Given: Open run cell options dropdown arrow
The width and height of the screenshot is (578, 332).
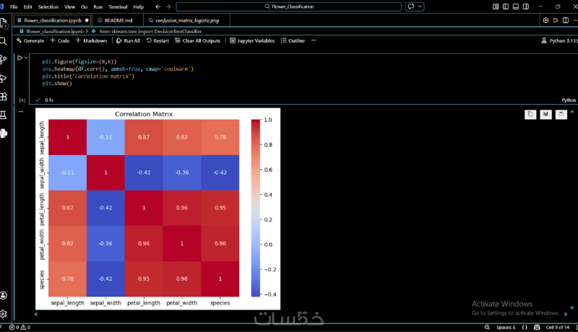Looking at the screenshot, I should (26, 58).
